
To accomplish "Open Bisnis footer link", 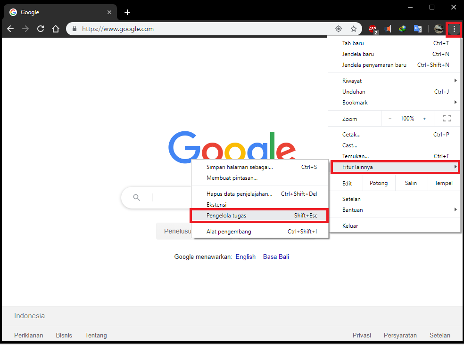I will tap(64, 335).
